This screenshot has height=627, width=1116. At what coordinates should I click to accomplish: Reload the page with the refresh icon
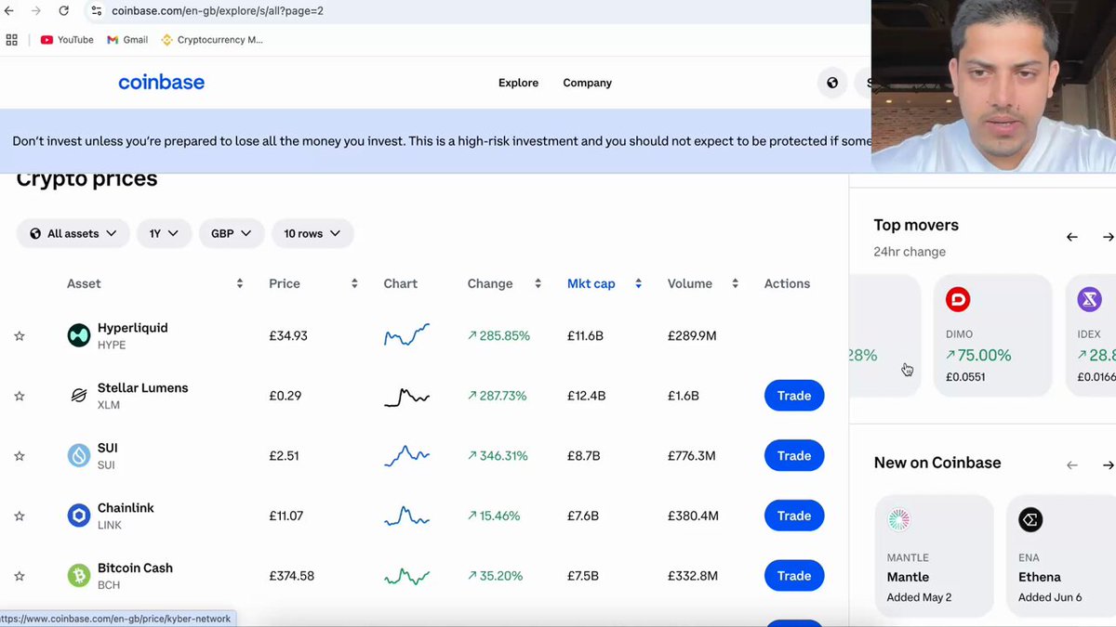[x=63, y=11]
